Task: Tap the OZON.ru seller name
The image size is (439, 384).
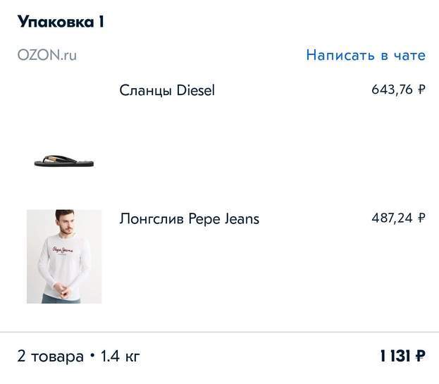Action: 47,56
